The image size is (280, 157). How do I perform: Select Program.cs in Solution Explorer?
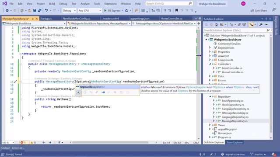pyautogui.click(x=224, y=137)
